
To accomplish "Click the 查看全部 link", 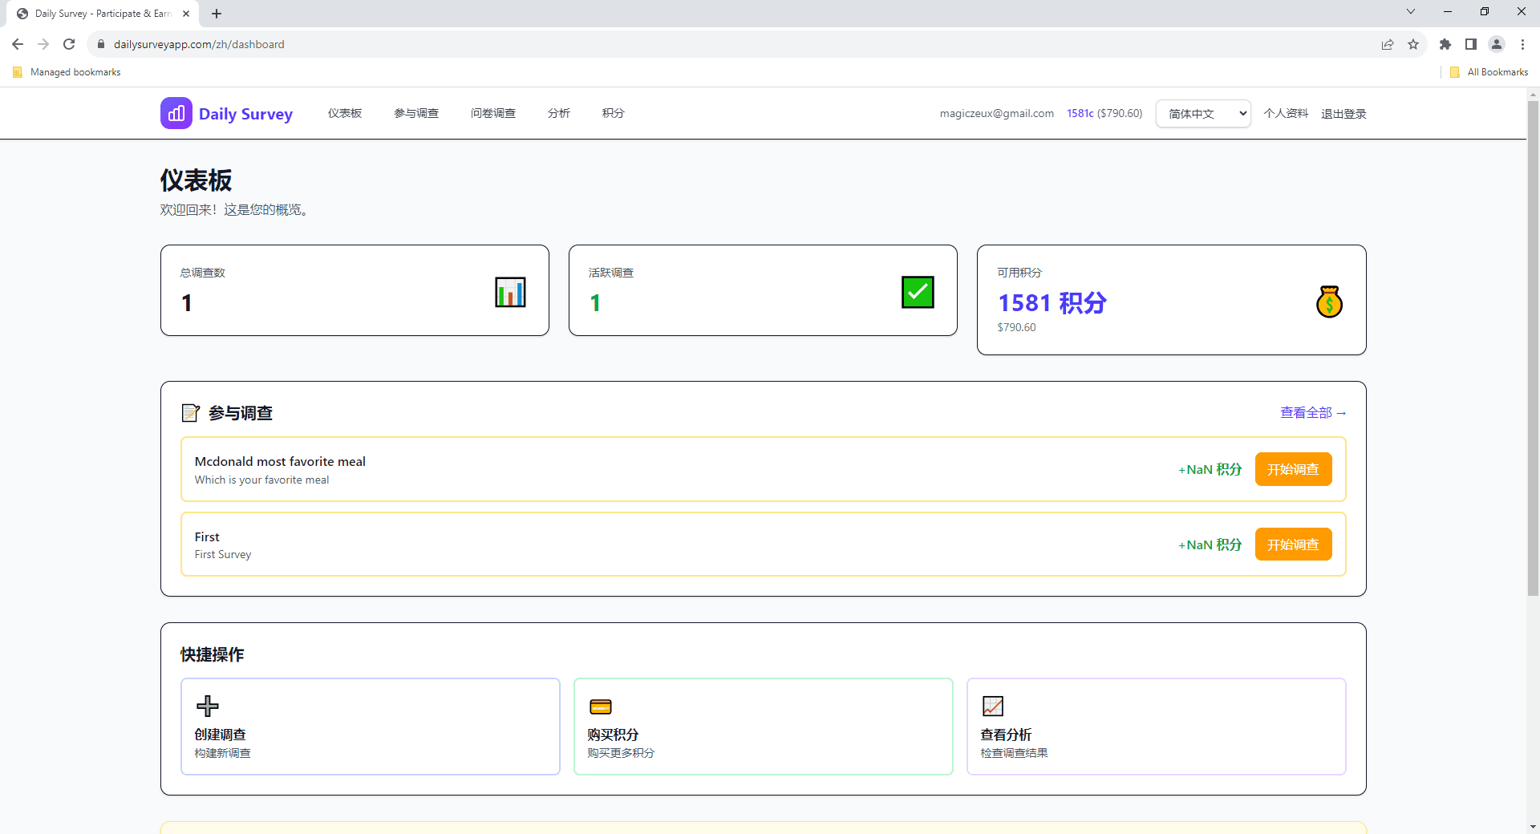I will pyautogui.click(x=1312, y=413).
